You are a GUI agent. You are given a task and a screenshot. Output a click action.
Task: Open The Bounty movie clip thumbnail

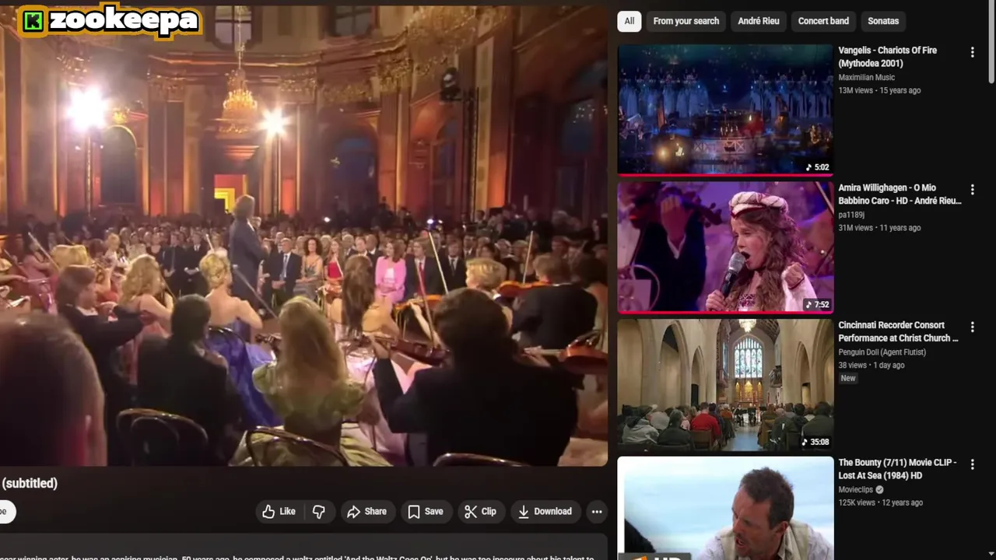coord(725,508)
